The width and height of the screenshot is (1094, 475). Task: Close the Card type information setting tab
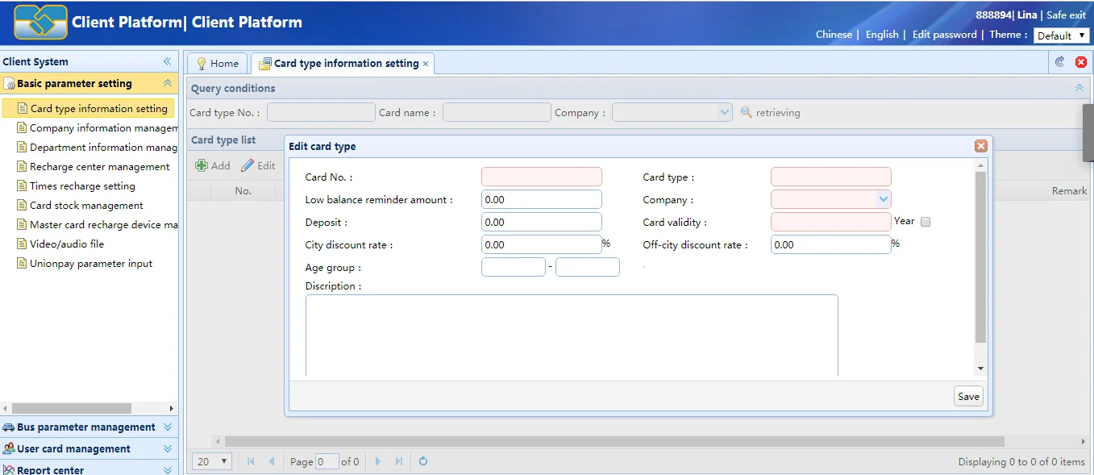click(426, 64)
